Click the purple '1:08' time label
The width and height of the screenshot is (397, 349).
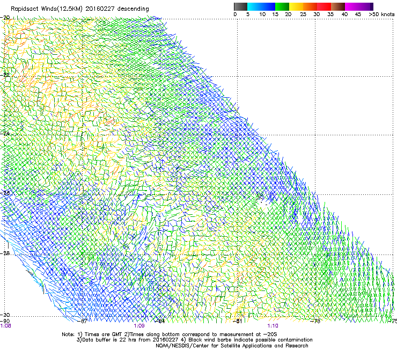pos(5,326)
